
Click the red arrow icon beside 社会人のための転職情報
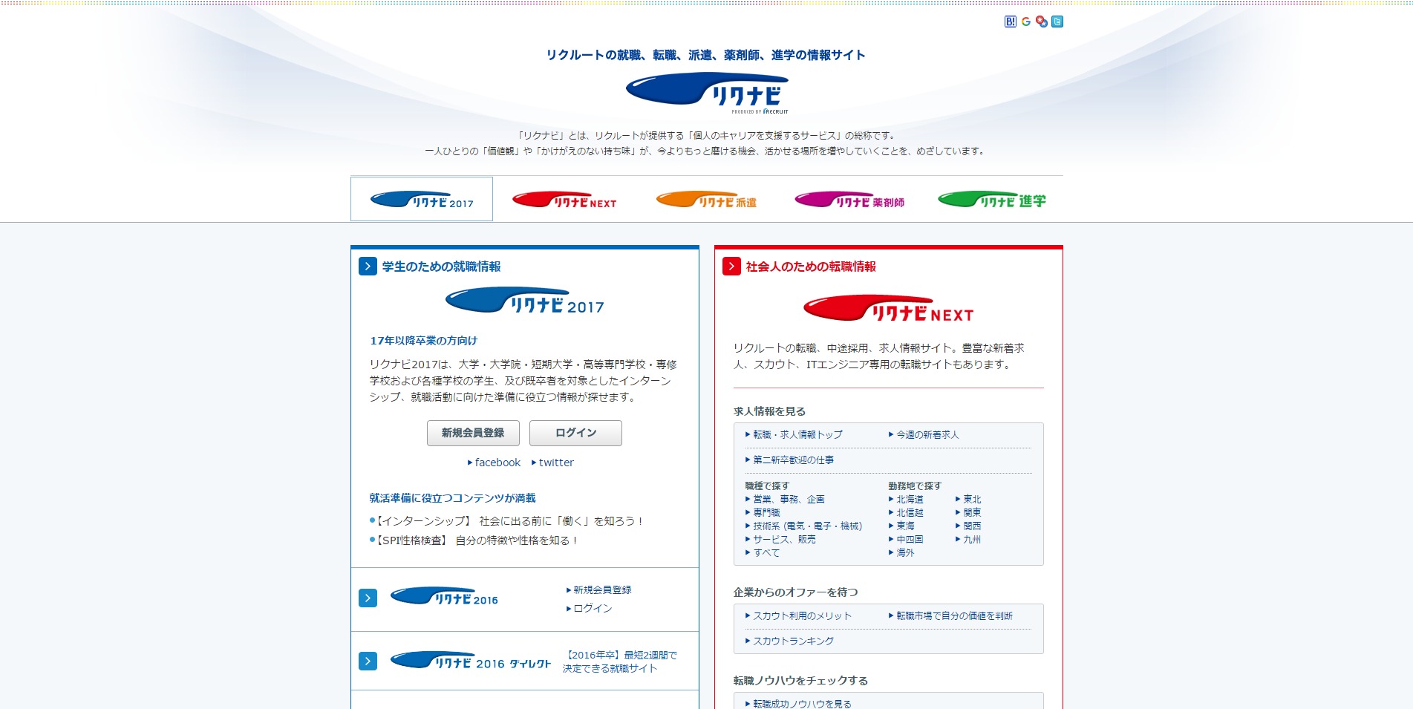(731, 267)
